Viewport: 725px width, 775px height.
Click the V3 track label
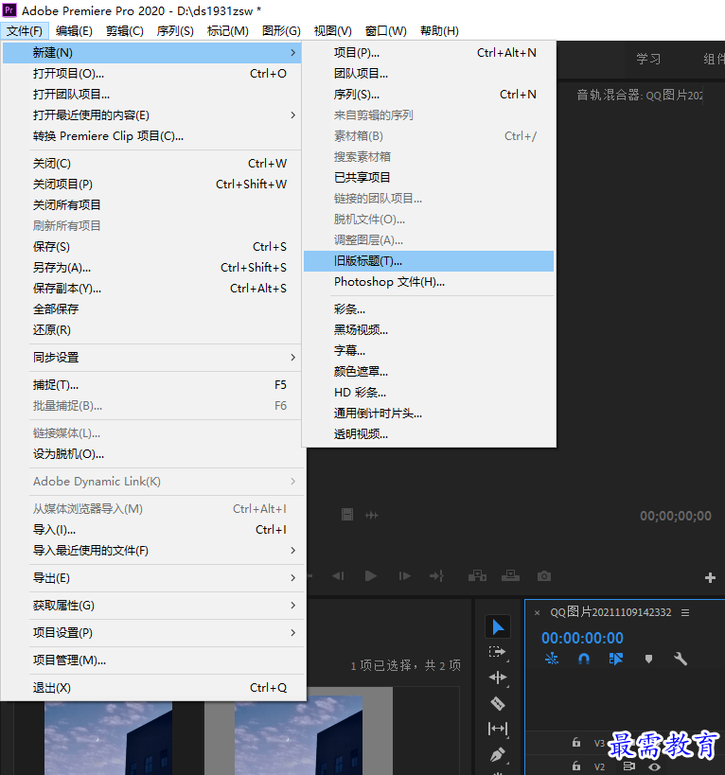tap(599, 743)
